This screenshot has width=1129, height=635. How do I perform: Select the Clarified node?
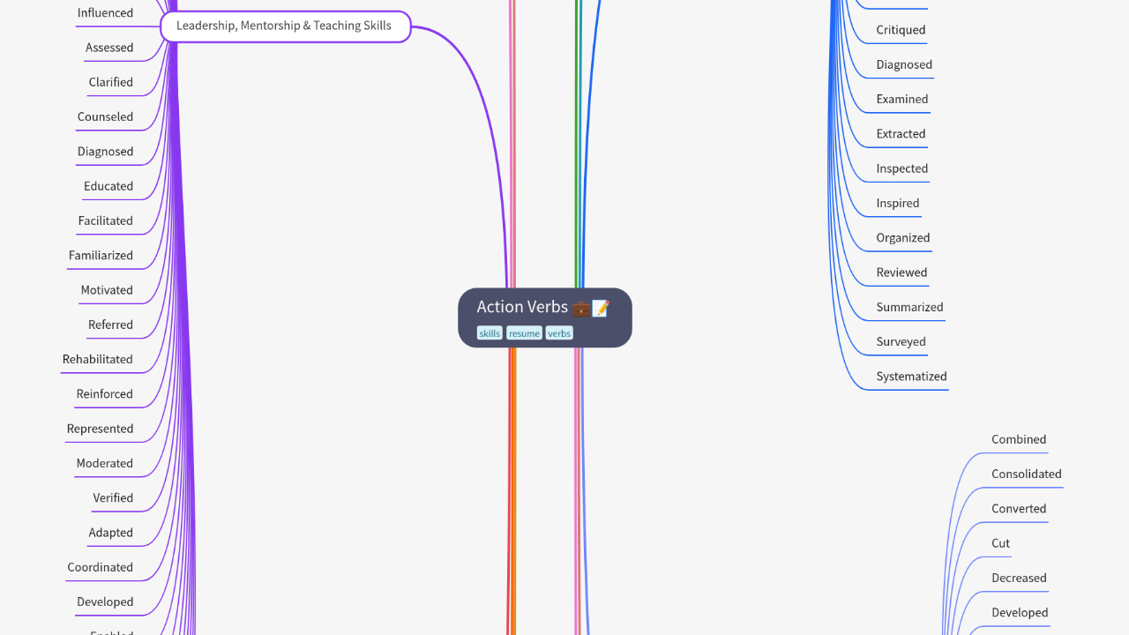tap(111, 82)
